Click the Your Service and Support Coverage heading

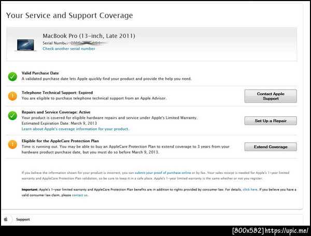[69, 16]
